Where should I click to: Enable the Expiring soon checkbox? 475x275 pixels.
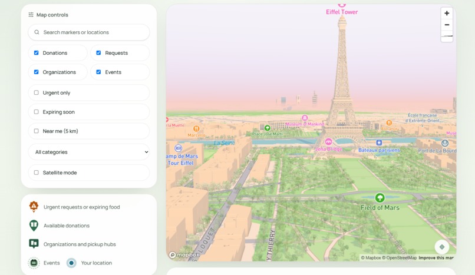(37, 112)
